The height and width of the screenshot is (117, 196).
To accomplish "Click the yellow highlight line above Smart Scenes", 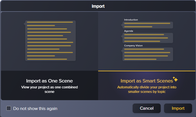I will (147, 71).
